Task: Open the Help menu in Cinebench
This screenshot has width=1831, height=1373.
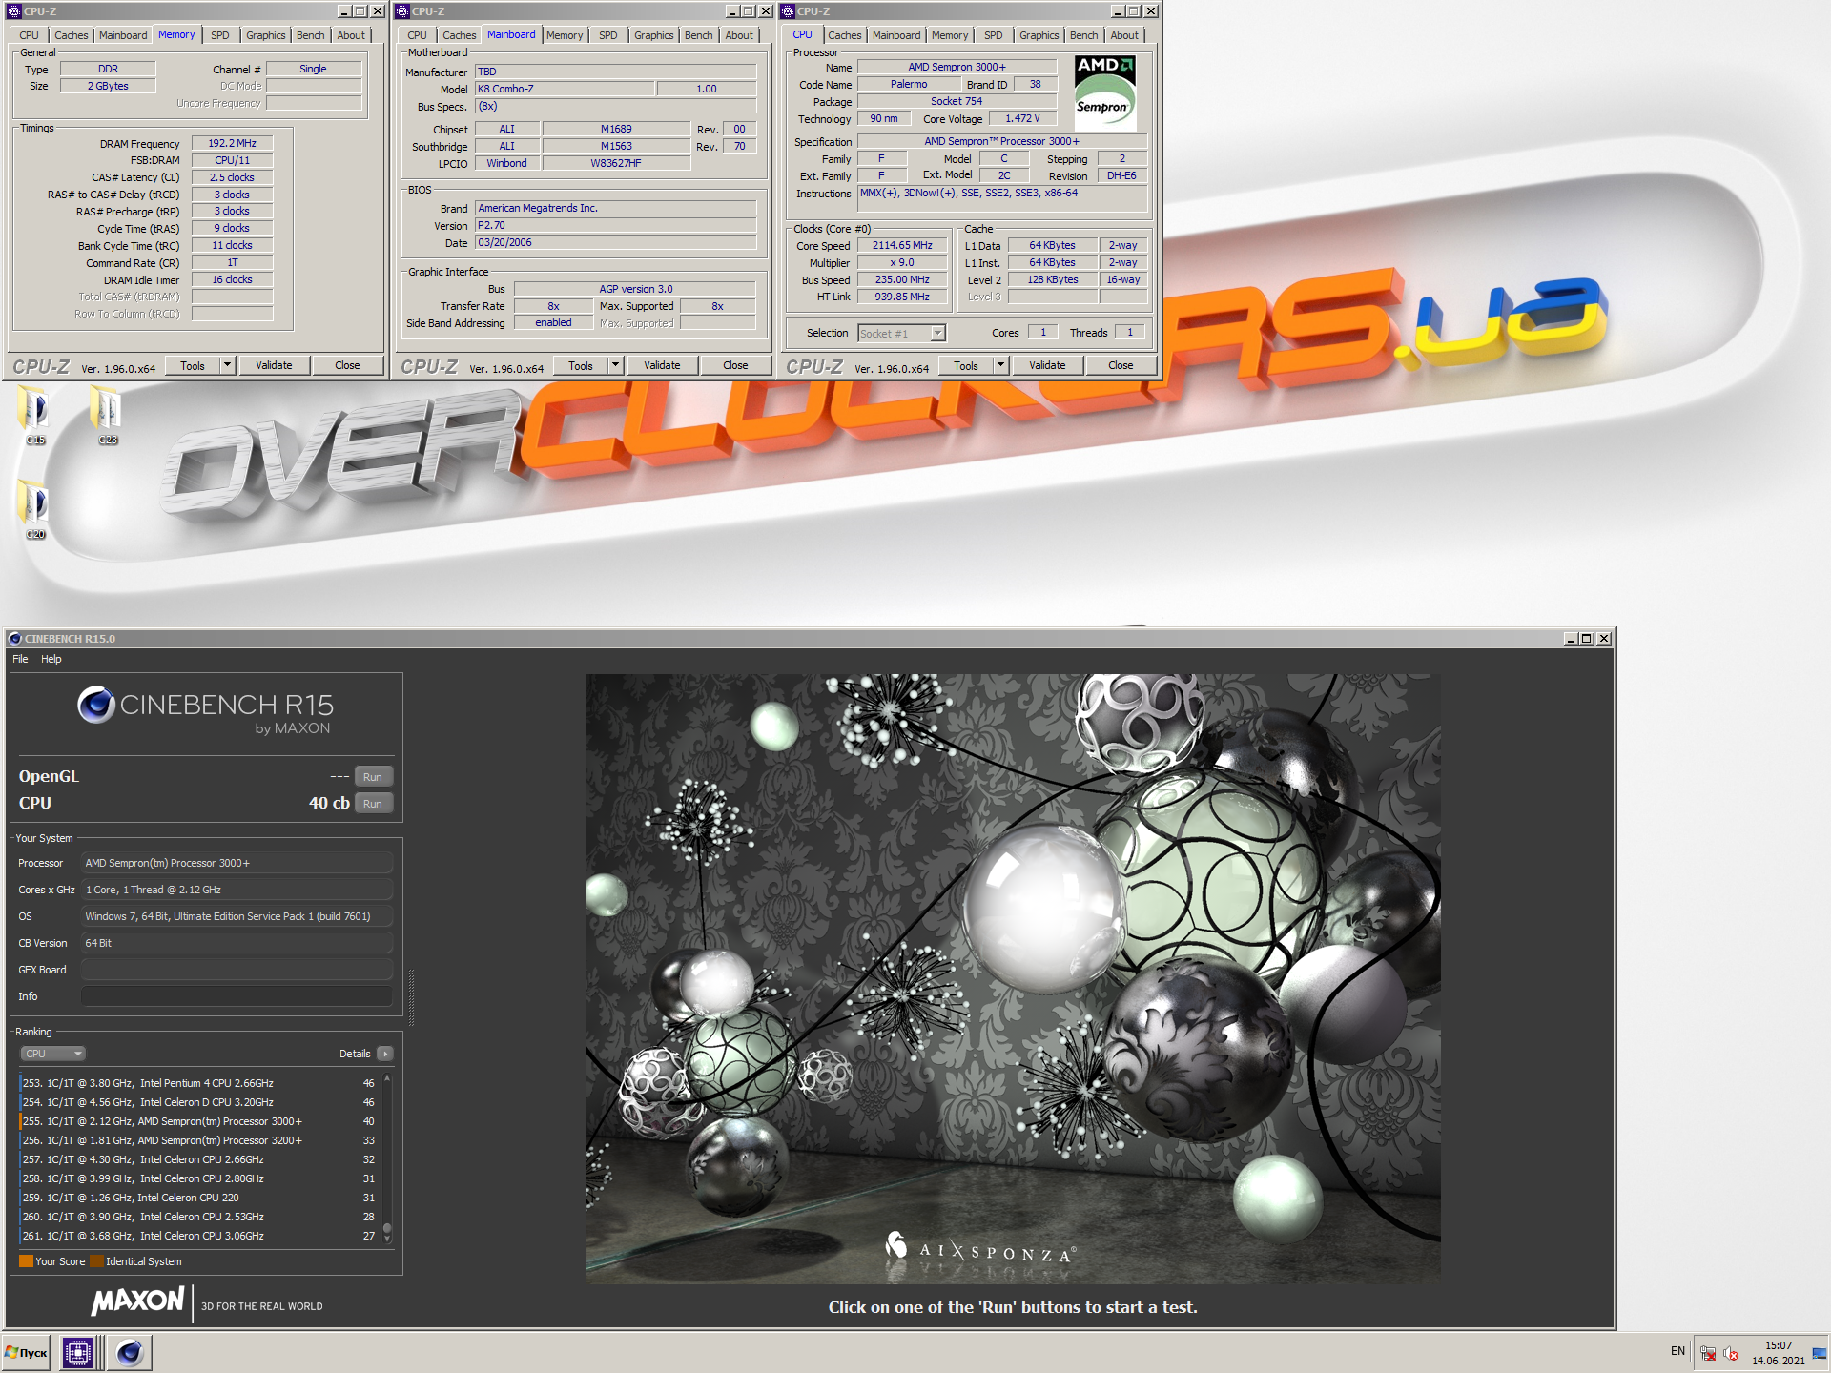Action: (51, 659)
